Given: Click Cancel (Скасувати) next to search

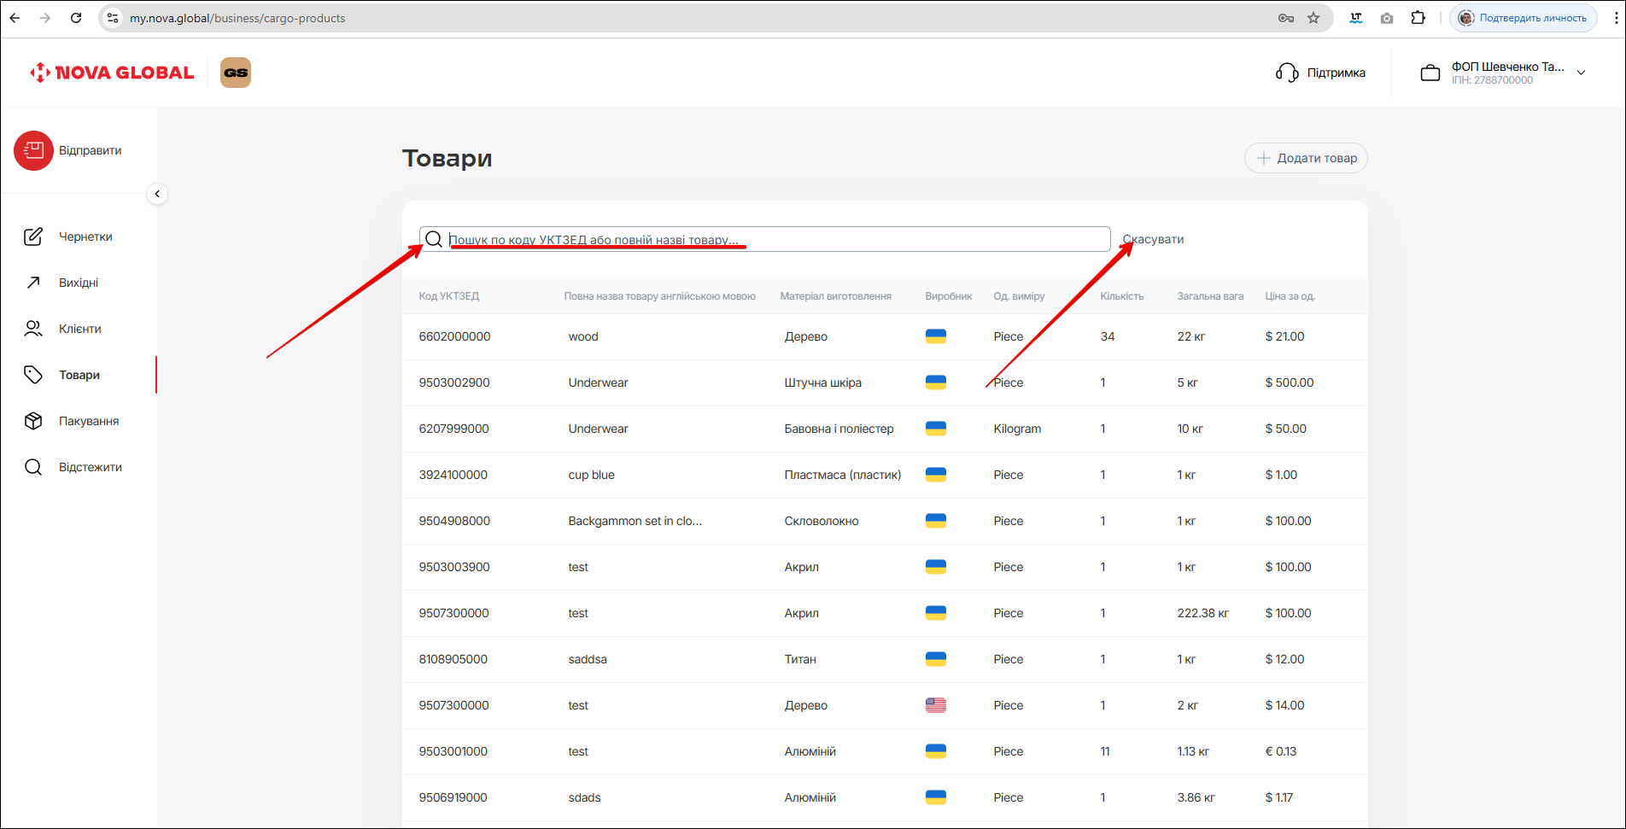Looking at the screenshot, I should point(1153,239).
